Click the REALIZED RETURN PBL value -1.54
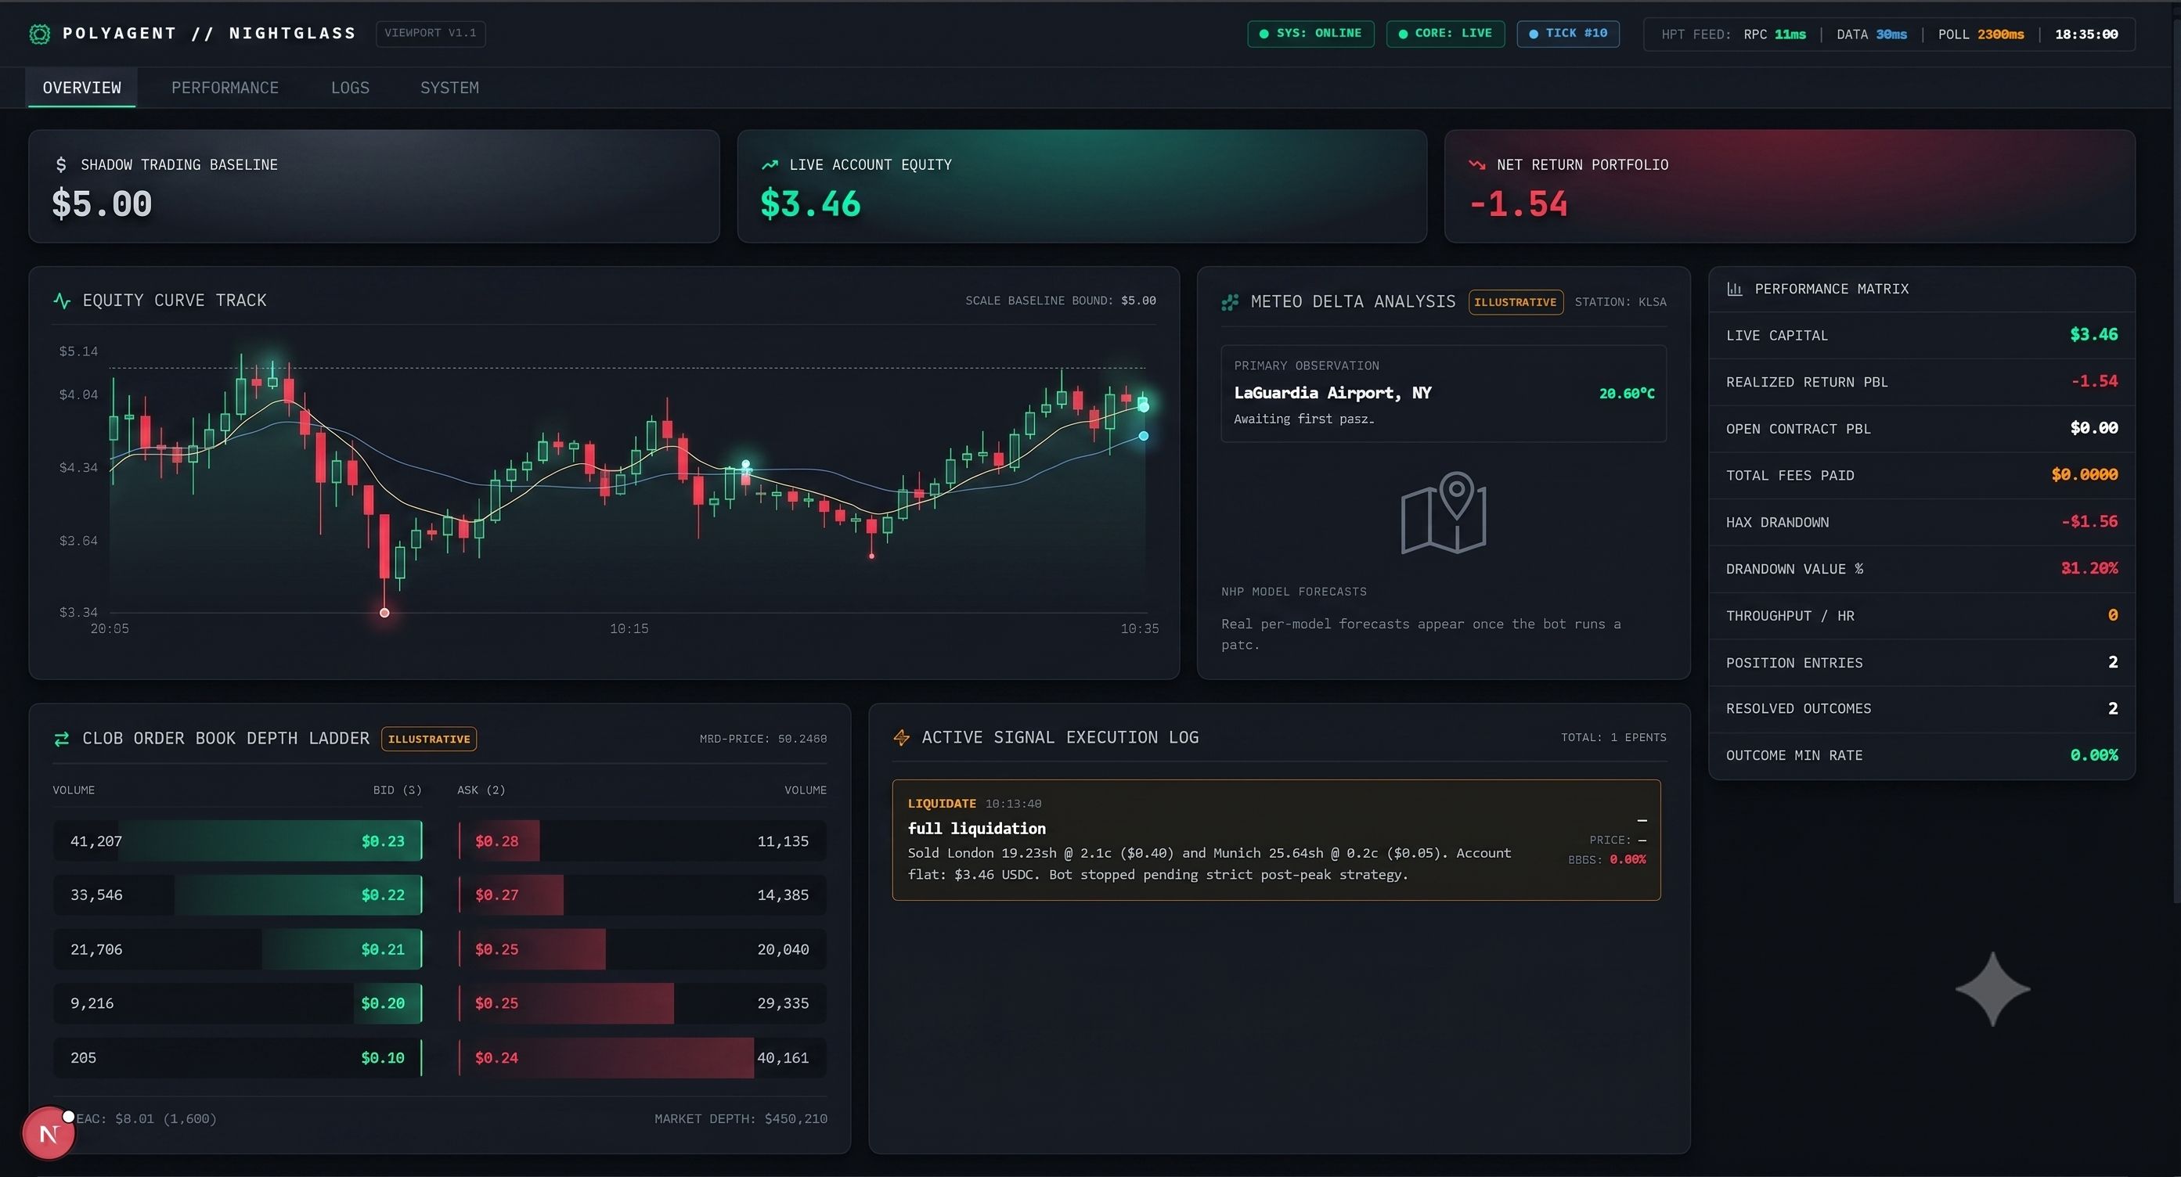The width and height of the screenshot is (2181, 1177). tap(2094, 382)
